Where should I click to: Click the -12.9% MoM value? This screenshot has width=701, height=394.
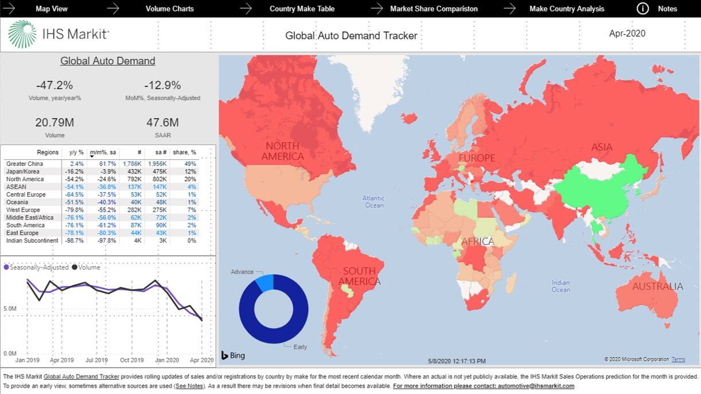162,85
